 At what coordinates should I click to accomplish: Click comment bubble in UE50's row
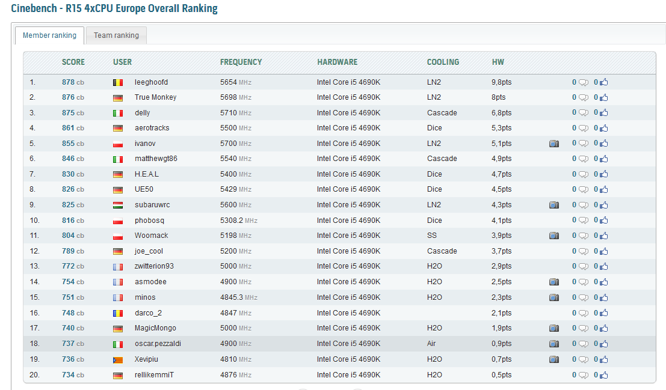coord(584,190)
